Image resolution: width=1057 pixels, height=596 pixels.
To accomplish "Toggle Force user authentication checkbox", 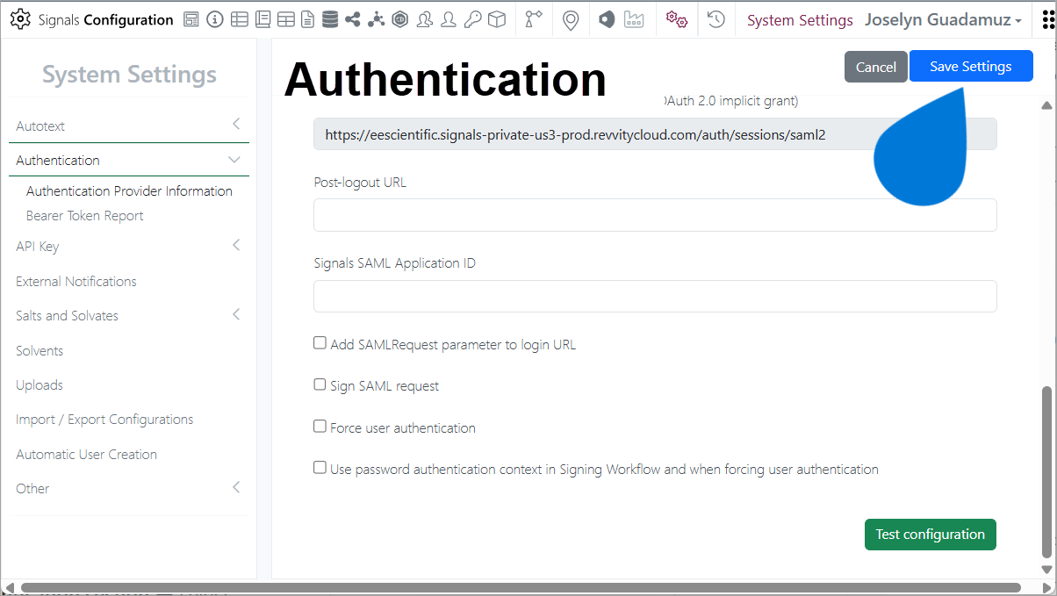I will click(320, 427).
